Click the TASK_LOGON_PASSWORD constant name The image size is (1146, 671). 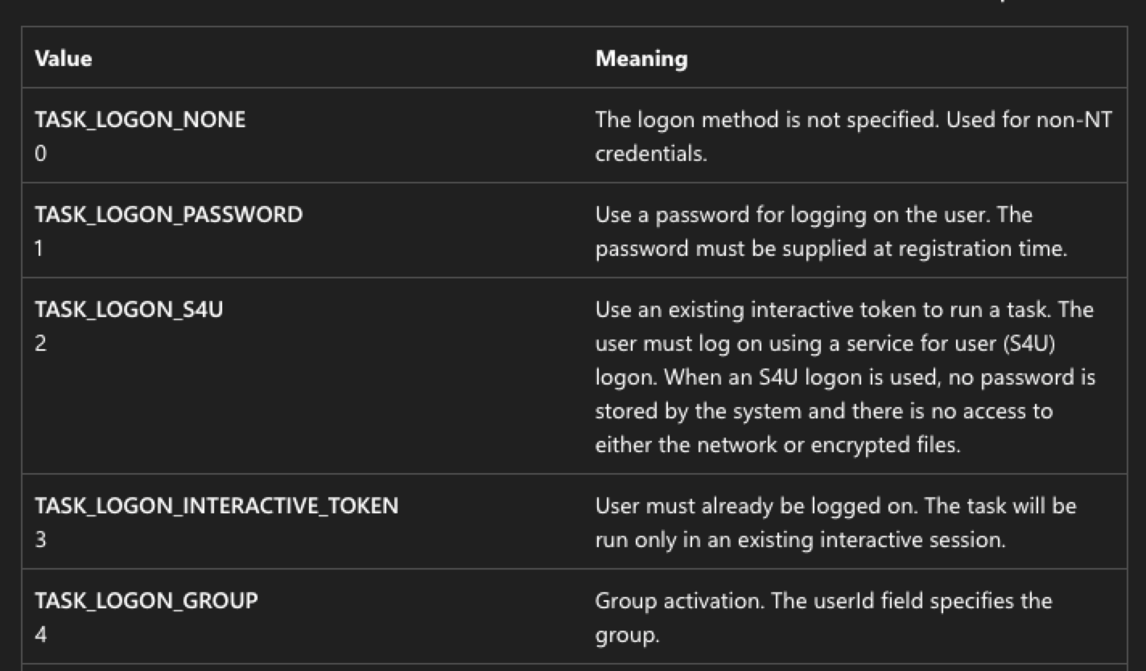click(168, 215)
